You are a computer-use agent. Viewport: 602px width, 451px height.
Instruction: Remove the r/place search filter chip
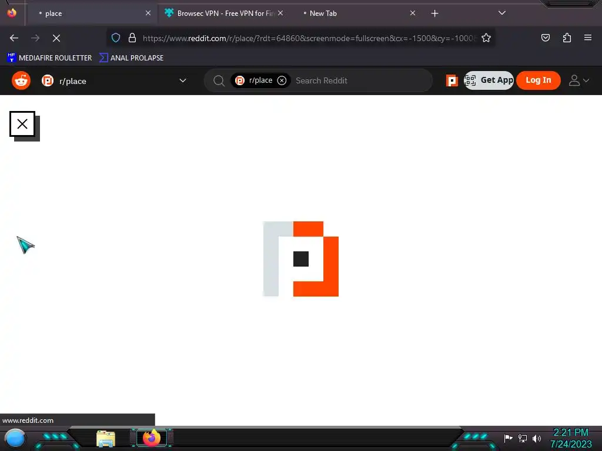(282, 80)
